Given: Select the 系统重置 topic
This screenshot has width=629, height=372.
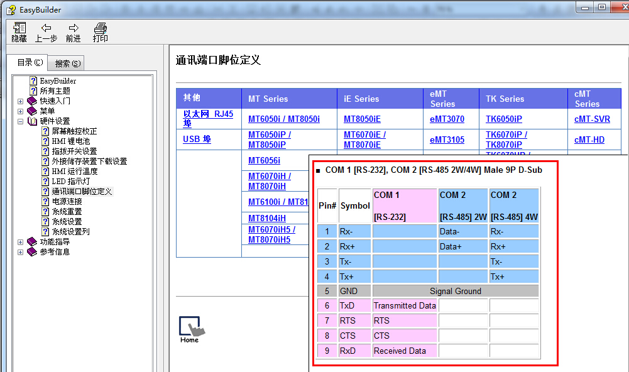Looking at the screenshot, I should 67,212.
